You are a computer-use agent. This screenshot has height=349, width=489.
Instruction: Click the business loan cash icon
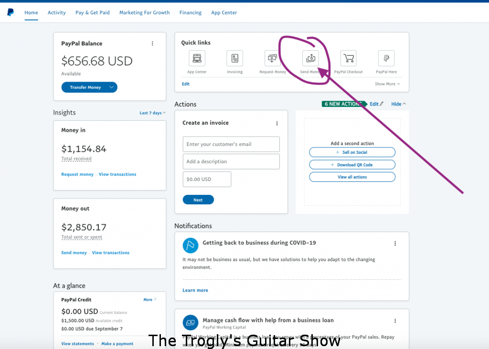[190, 322]
